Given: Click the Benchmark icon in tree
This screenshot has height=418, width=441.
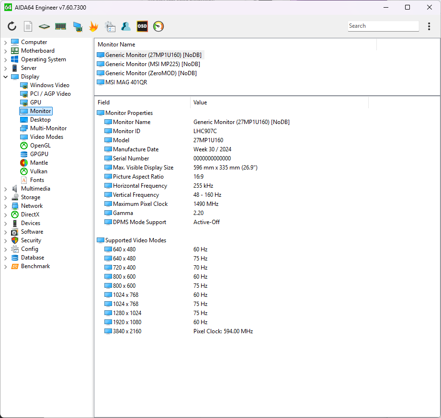Looking at the screenshot, I should pyautogui.click(x=15, y=266).
